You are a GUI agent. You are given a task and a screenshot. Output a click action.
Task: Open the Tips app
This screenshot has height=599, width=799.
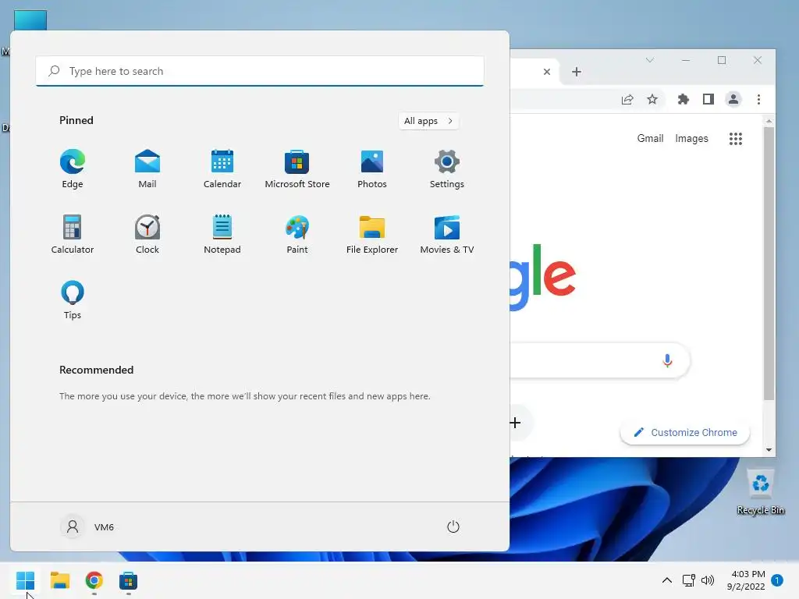(73, 300)
